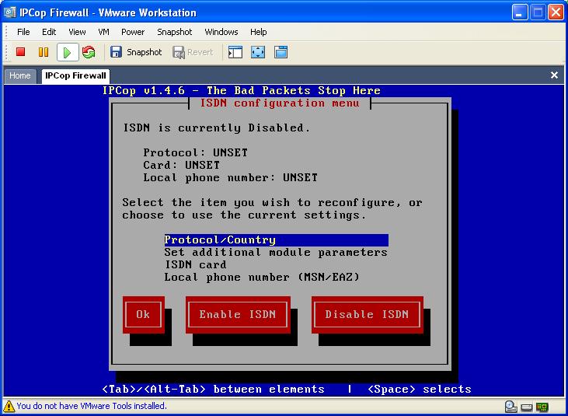Suspend the VM with the pause icon
This screenshot has width=568, height=416.
click(x=44, y=52)
